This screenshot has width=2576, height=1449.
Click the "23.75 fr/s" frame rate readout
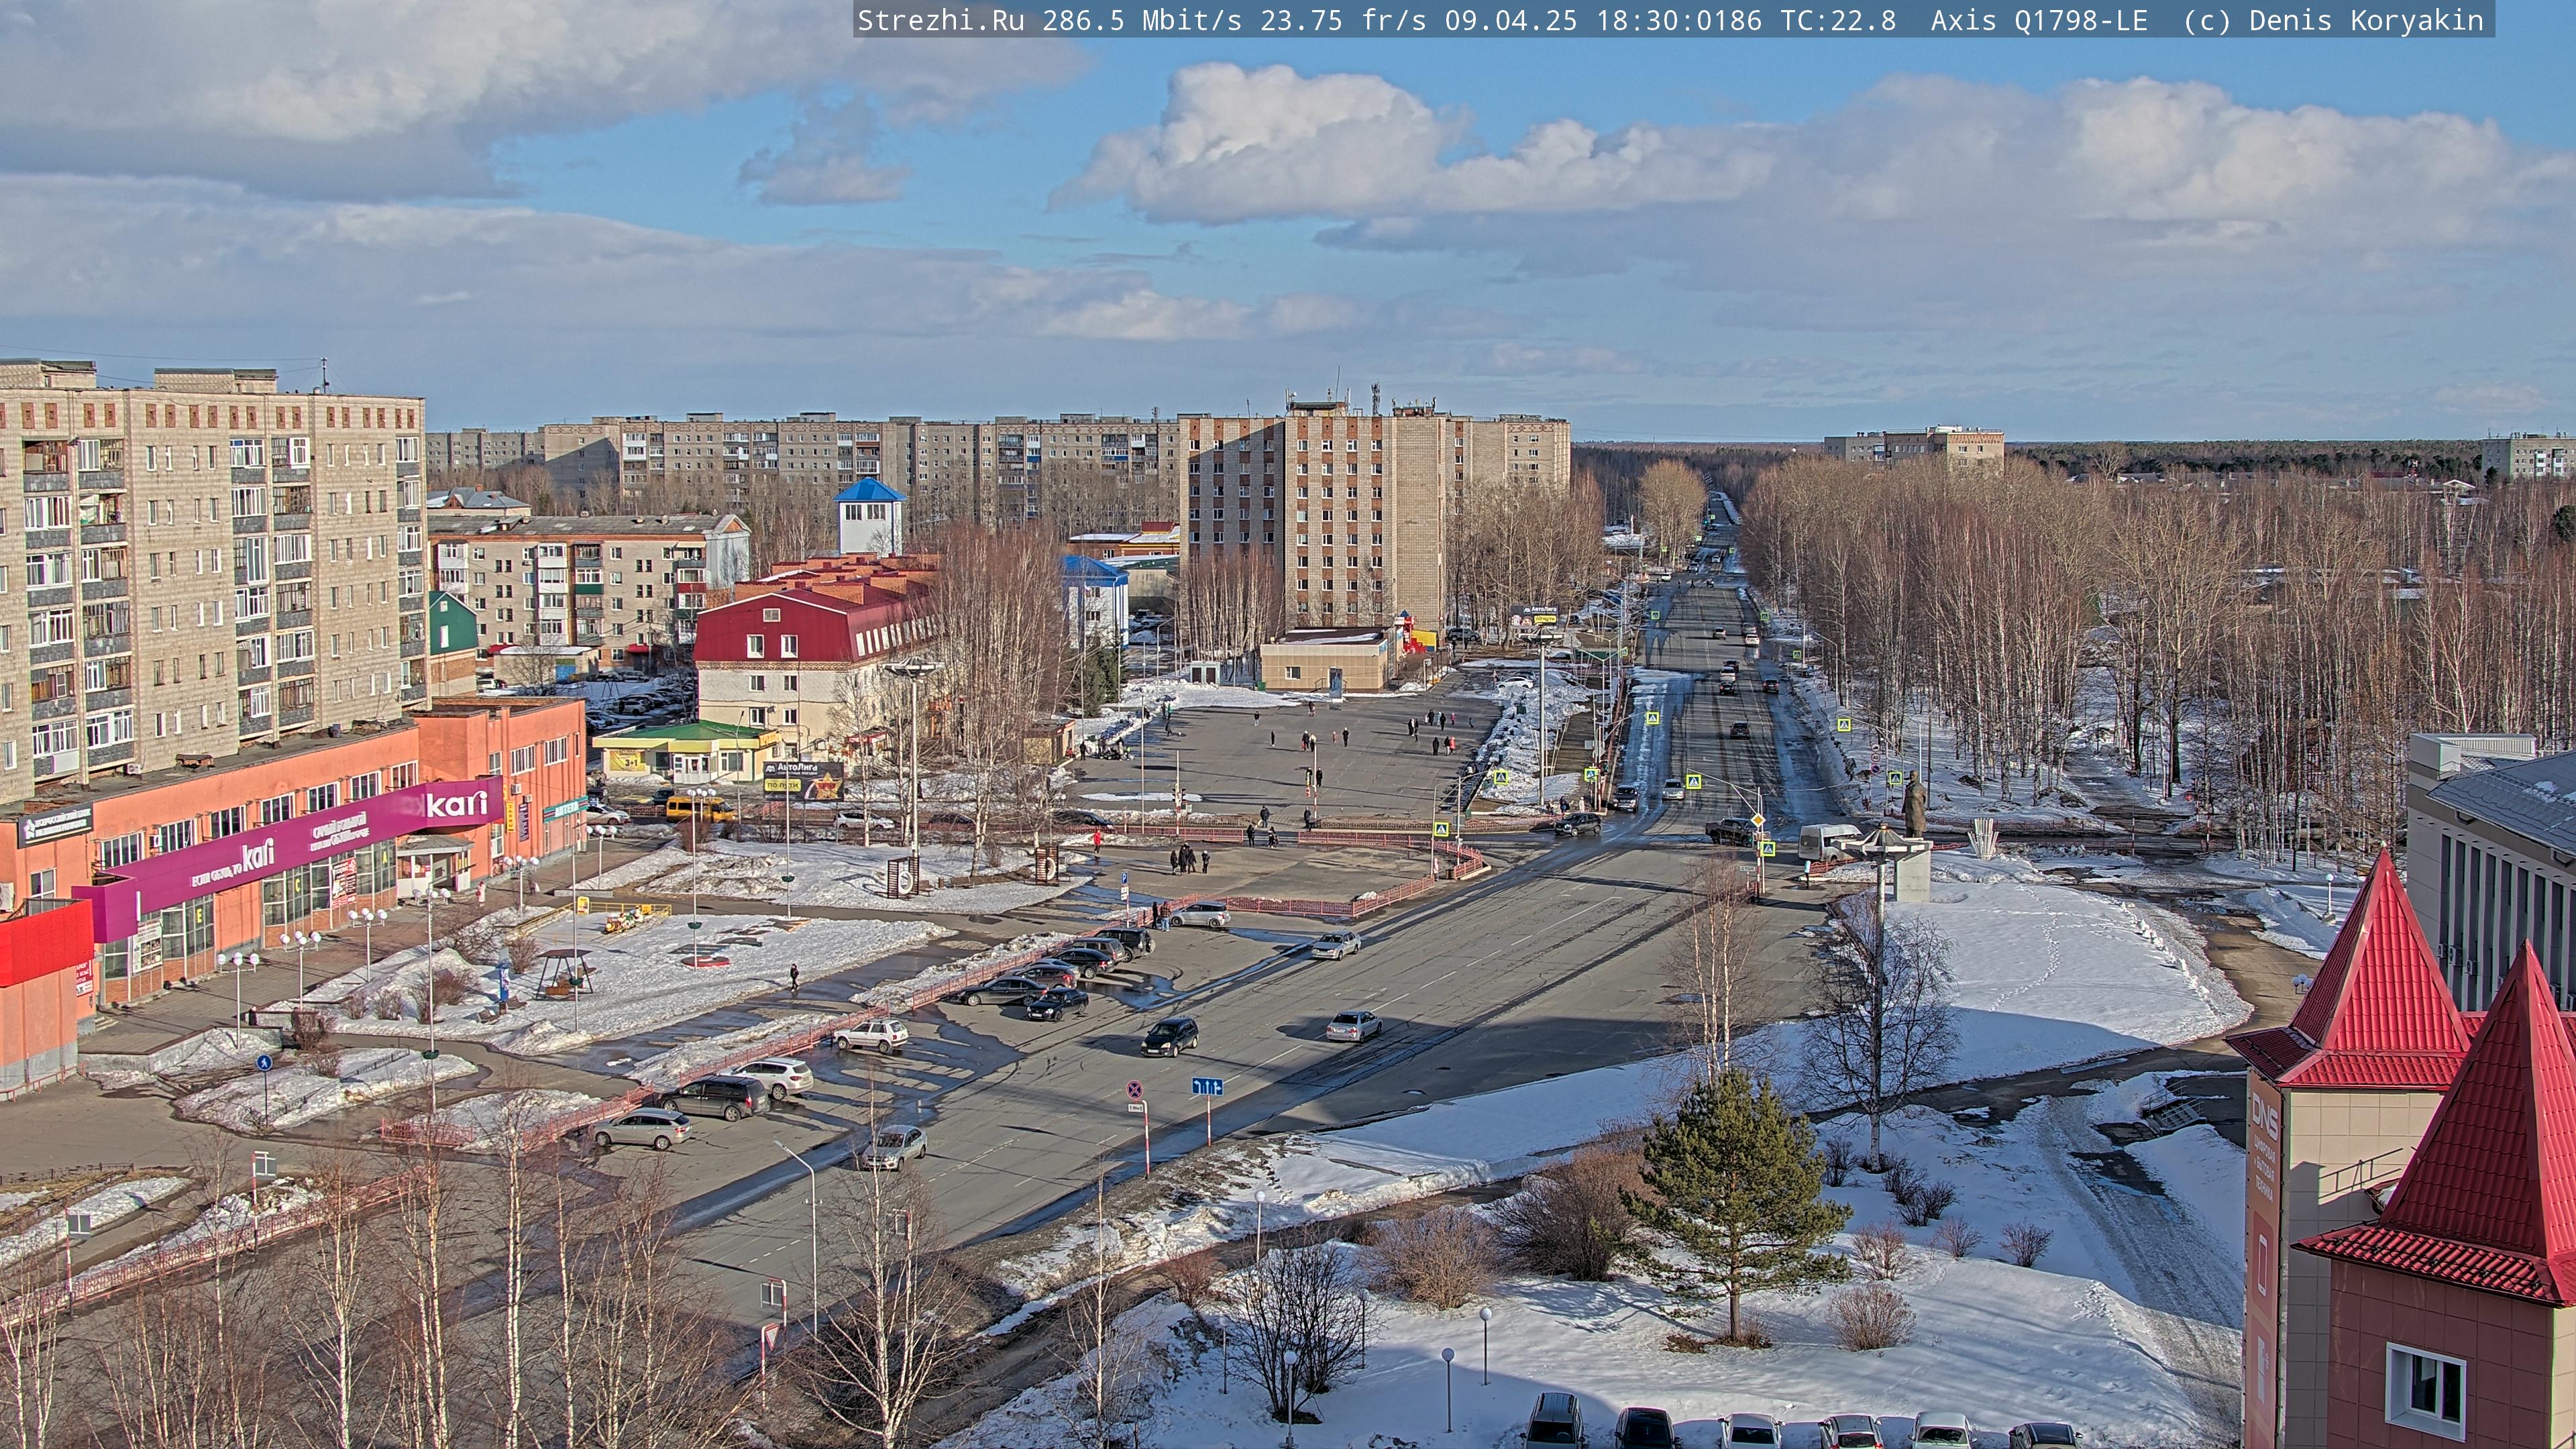1343,20
